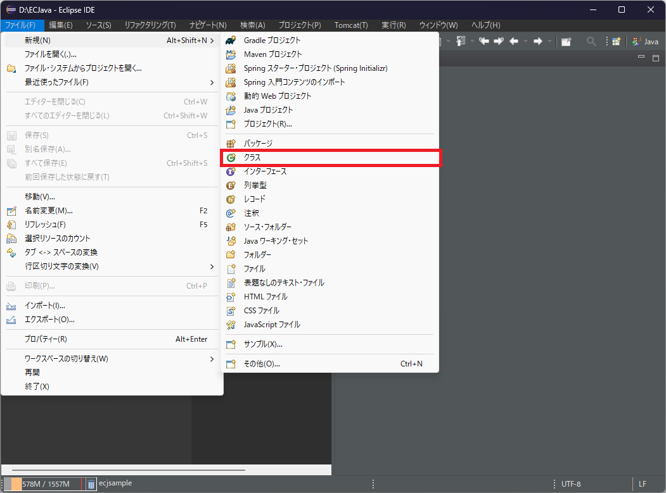Expand 行区切り文字の変換(V) submenu
666x493 pixels.
coord(112,266)
